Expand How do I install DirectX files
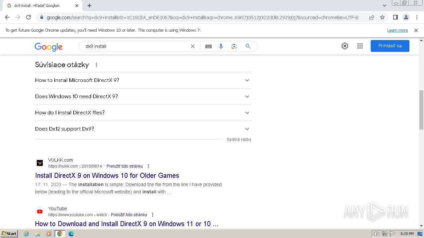The width and height of the screenshot is (424, 238). pyautogui.click(x=143, y=113)
